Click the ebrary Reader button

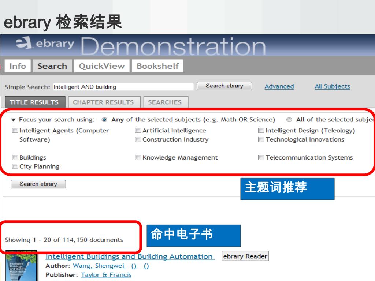tap(245, 256)
